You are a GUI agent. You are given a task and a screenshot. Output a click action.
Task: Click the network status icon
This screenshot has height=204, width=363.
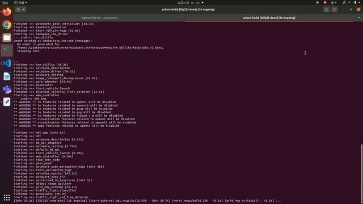[344, 2]
